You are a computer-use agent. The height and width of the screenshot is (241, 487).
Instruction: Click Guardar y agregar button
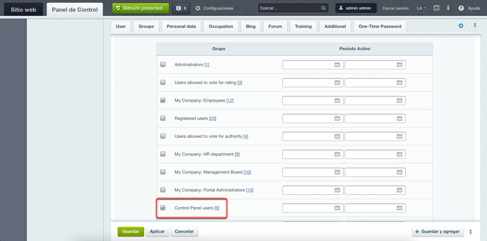(x=438, y=232)
